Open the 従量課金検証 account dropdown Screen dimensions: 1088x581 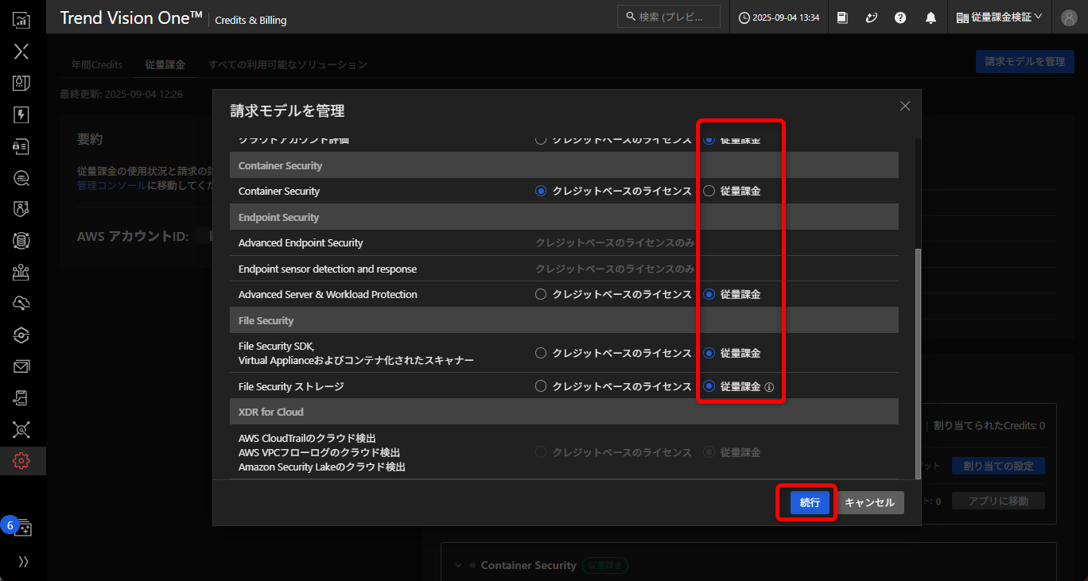tap(999, 17)
